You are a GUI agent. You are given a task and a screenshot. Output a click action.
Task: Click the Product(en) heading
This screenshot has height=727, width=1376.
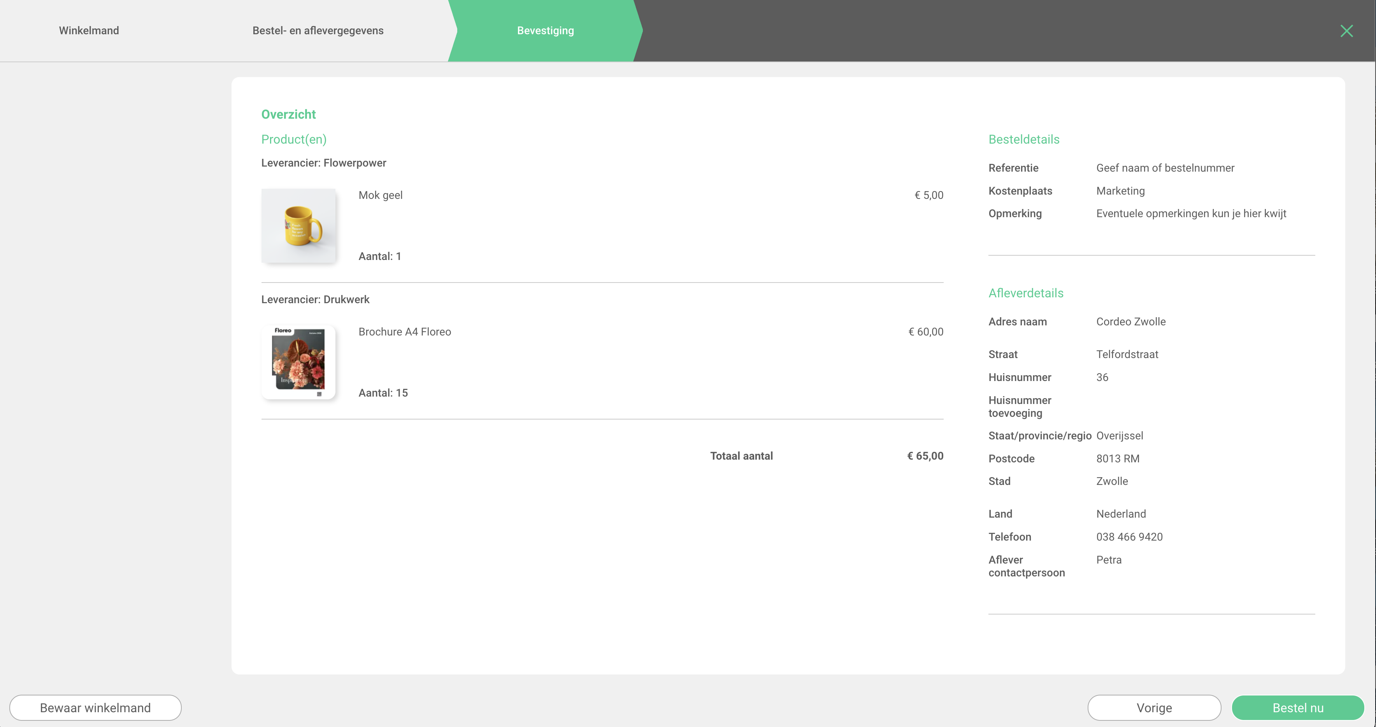point(293,139)
